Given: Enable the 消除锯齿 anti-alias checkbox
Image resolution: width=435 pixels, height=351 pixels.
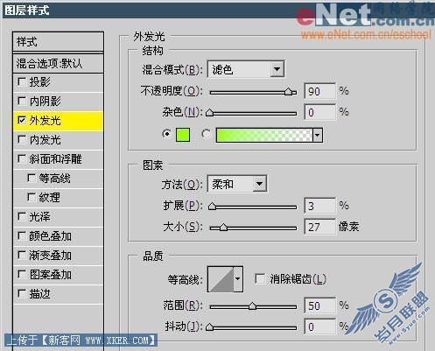Looking at the screenshot, I should pyautogui.click(x=260, y=278).
